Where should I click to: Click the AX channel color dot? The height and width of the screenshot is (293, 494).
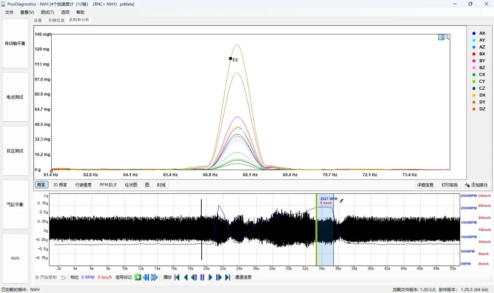474,33
